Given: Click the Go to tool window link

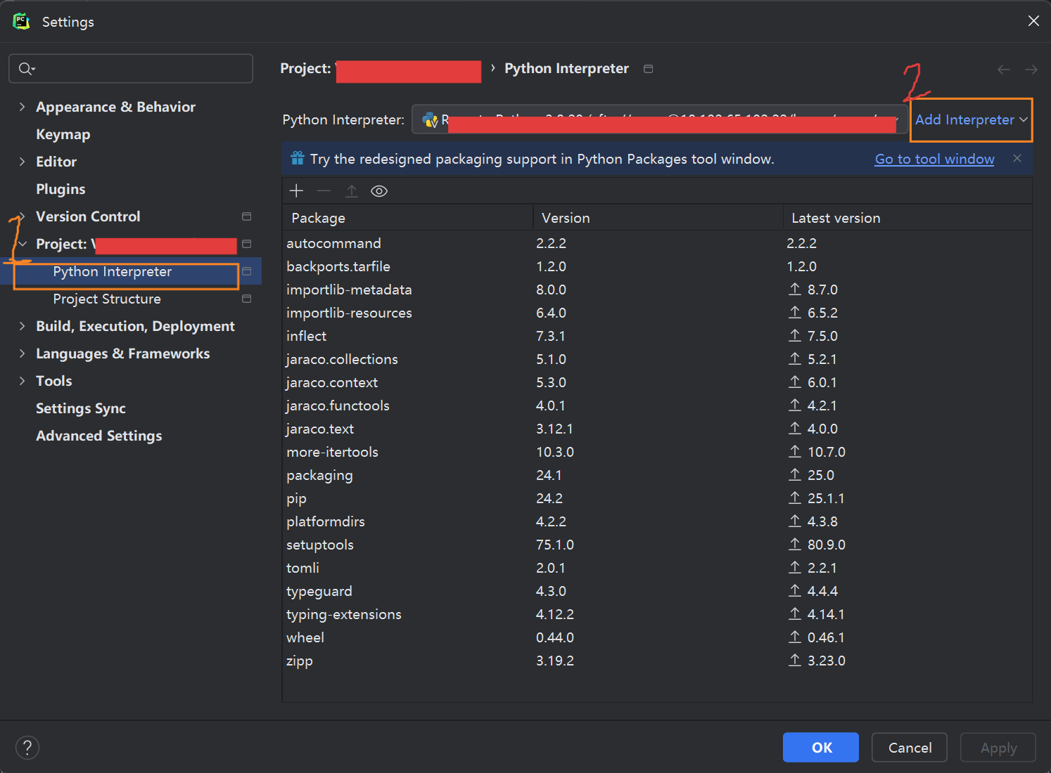Looking at the screenshot, I should point(934,159).
